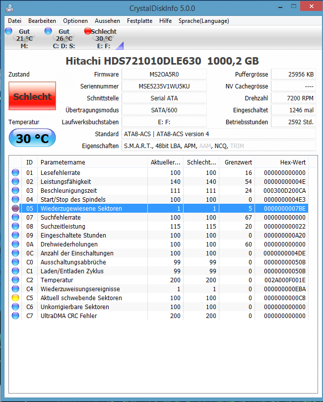Click the Schlecht... column header
Screen dimensions: 323x402
(x=201, y=162)
